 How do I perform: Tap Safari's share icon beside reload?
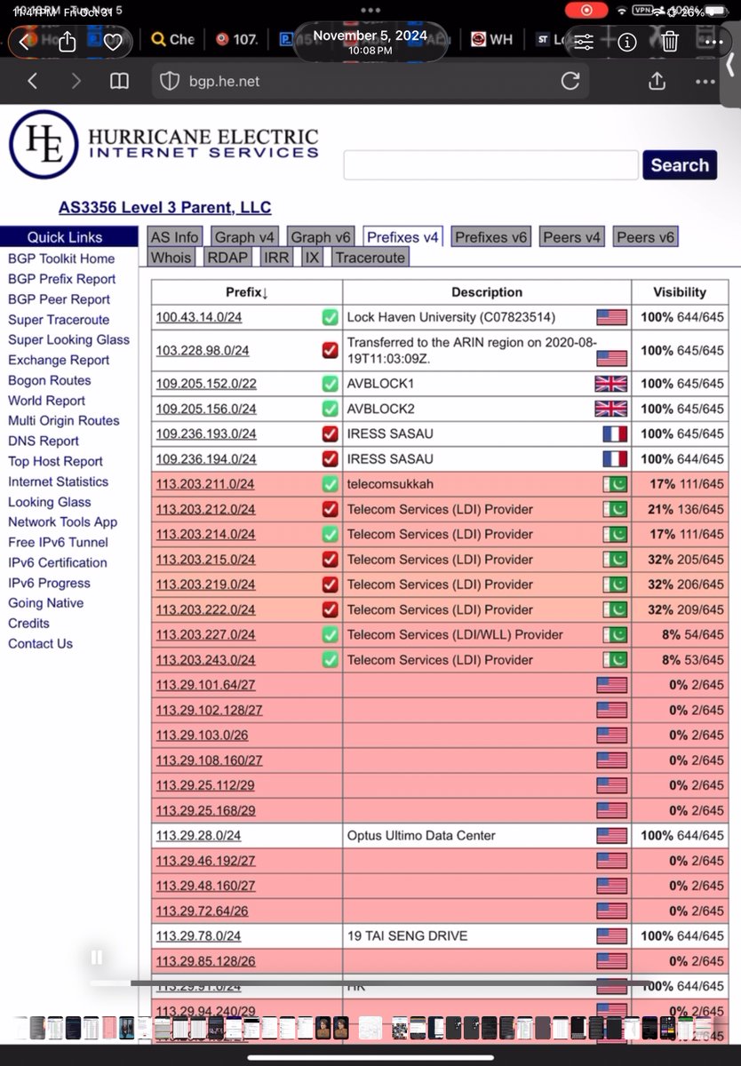657,81
